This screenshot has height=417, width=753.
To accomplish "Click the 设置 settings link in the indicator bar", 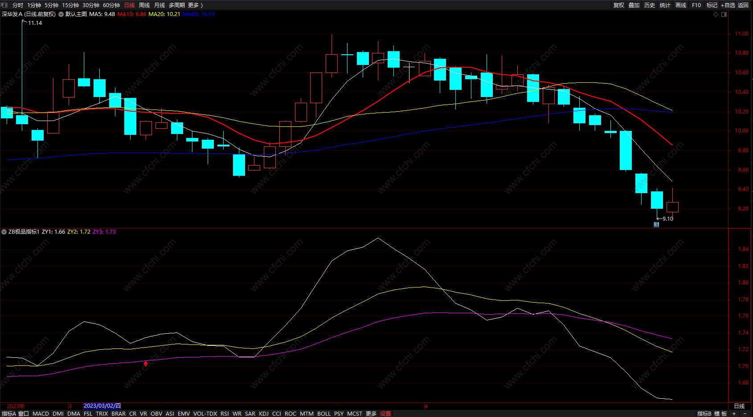I will pyautogui.click(x=385, y=413).
